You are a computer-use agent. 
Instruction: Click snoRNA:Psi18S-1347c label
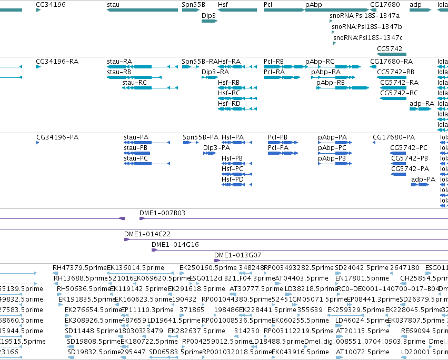tap(368, 37)
